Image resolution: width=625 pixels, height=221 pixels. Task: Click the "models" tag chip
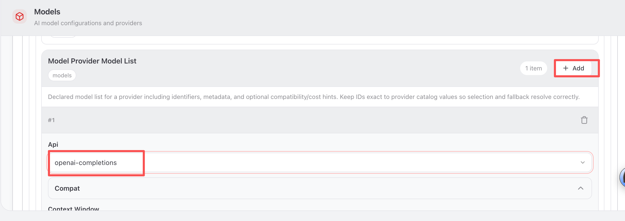pos(62,75)
